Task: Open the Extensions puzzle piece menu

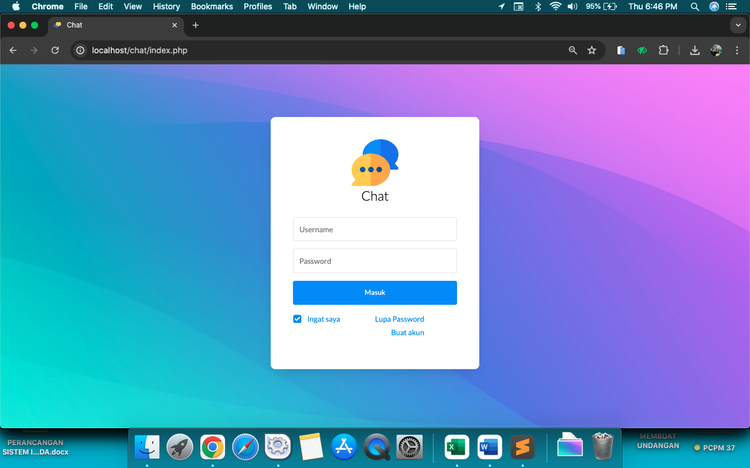Action: click(663, 50)
